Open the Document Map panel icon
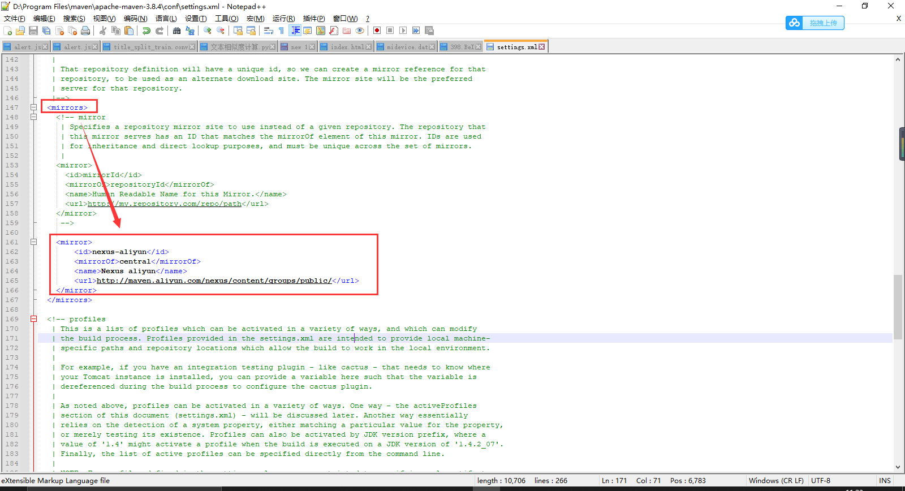 point(321,31)
